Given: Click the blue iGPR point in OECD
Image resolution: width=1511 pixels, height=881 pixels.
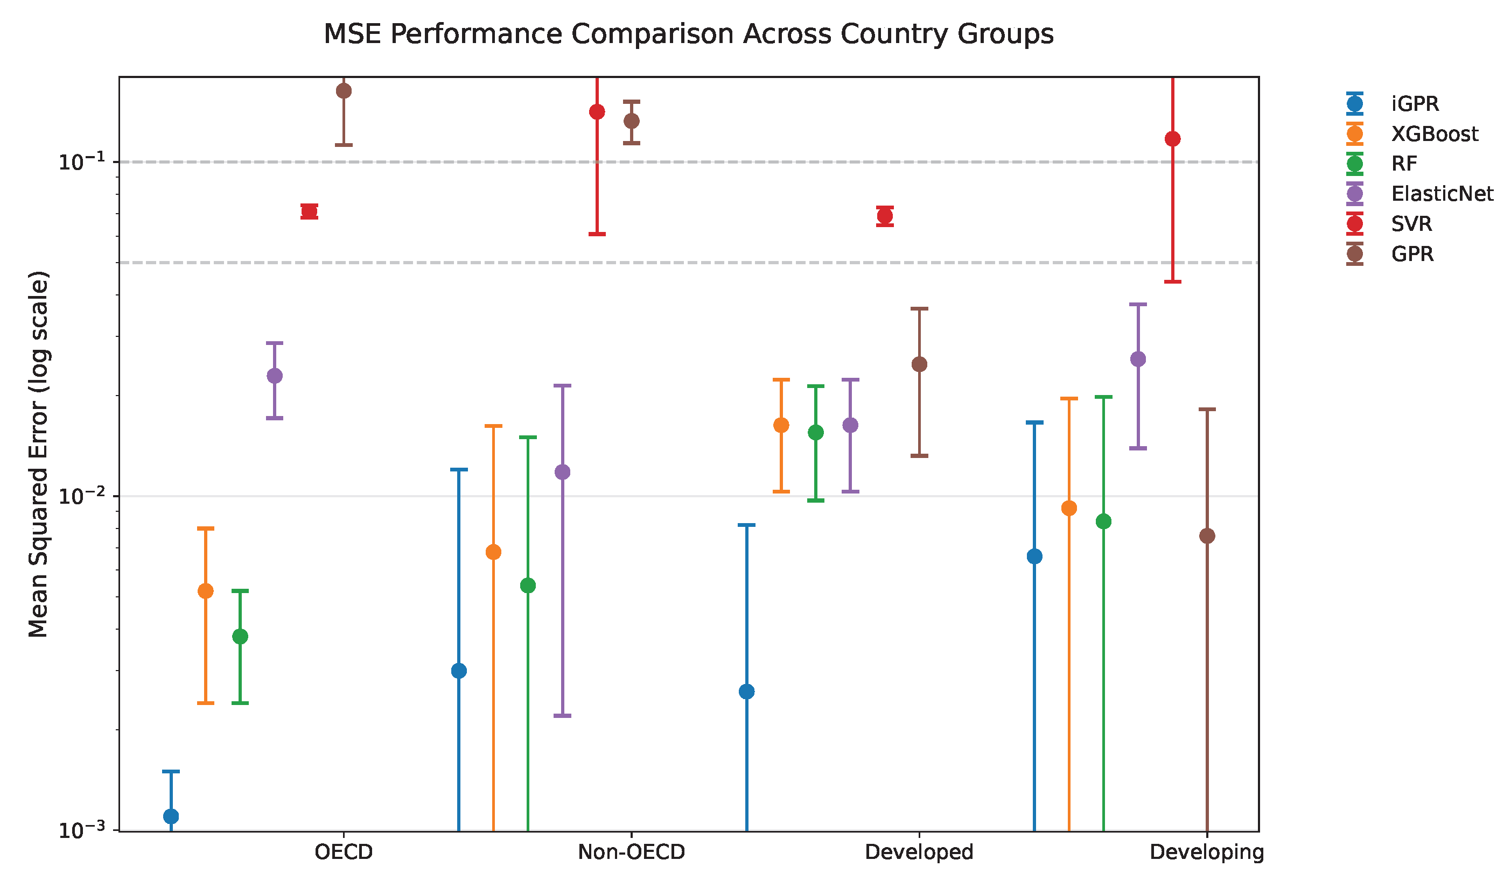Looking at the screenshot, I should [x=171, y=816].
